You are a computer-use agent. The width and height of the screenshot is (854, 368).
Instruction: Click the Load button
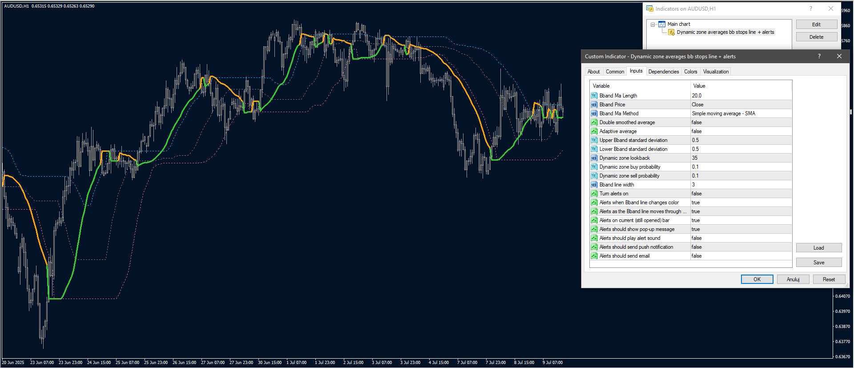click(819, 248)
